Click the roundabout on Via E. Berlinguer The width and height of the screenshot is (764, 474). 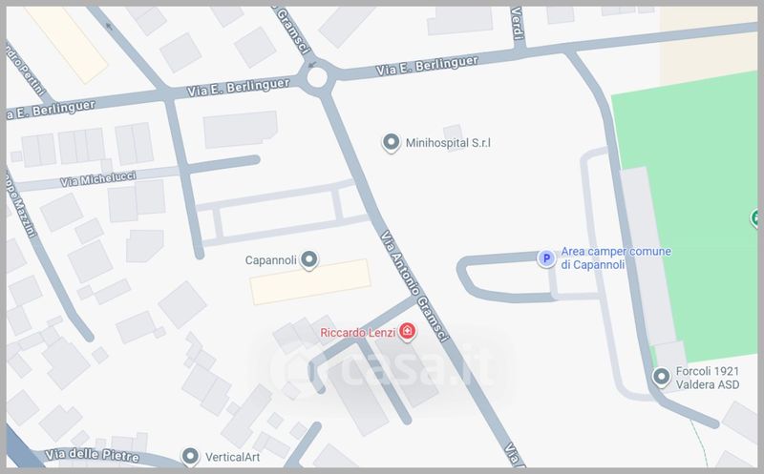click(x=317, y=77)
